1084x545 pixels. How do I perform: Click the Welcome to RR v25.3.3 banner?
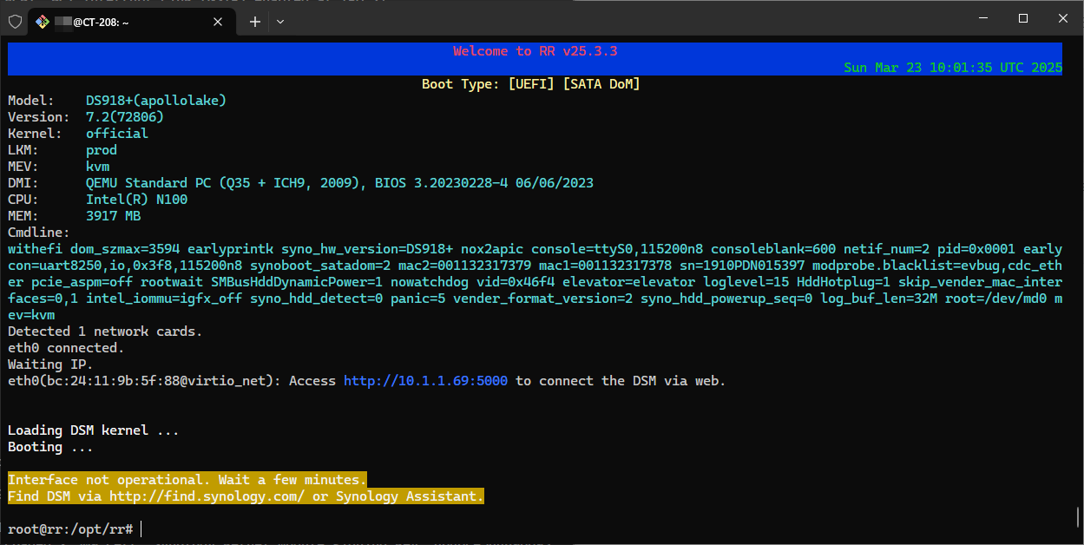pos(535,51)
